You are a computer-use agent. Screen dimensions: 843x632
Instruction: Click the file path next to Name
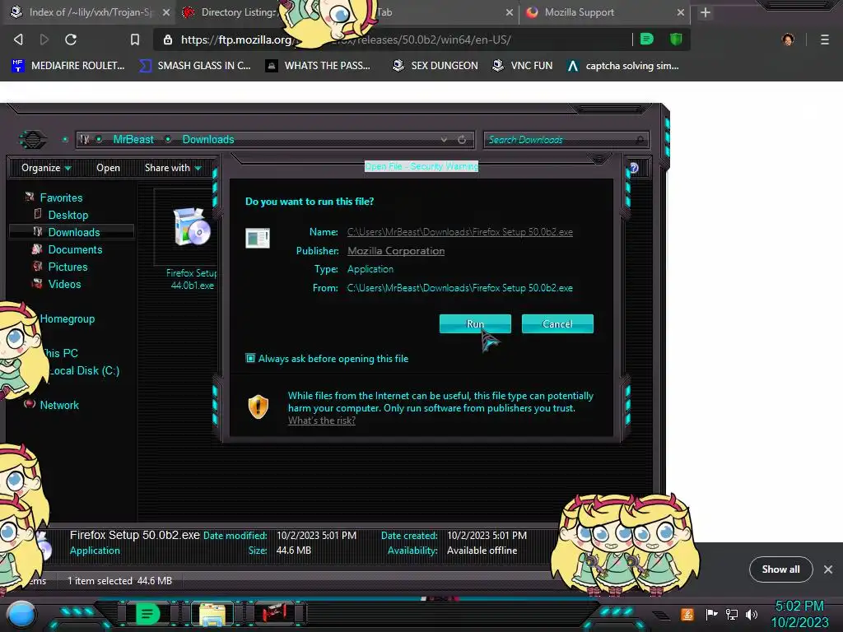pos(459,231)
